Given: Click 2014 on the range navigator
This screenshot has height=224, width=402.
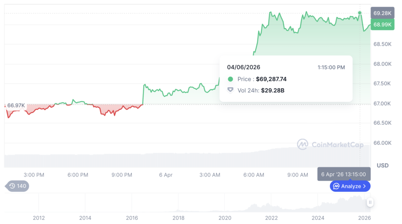Looking at the screenshot, I should (x=85, y=218).
